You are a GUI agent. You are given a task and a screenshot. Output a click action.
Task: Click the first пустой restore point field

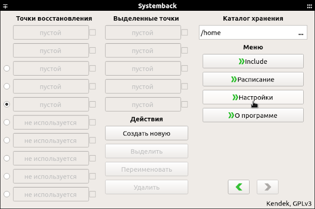51,32
